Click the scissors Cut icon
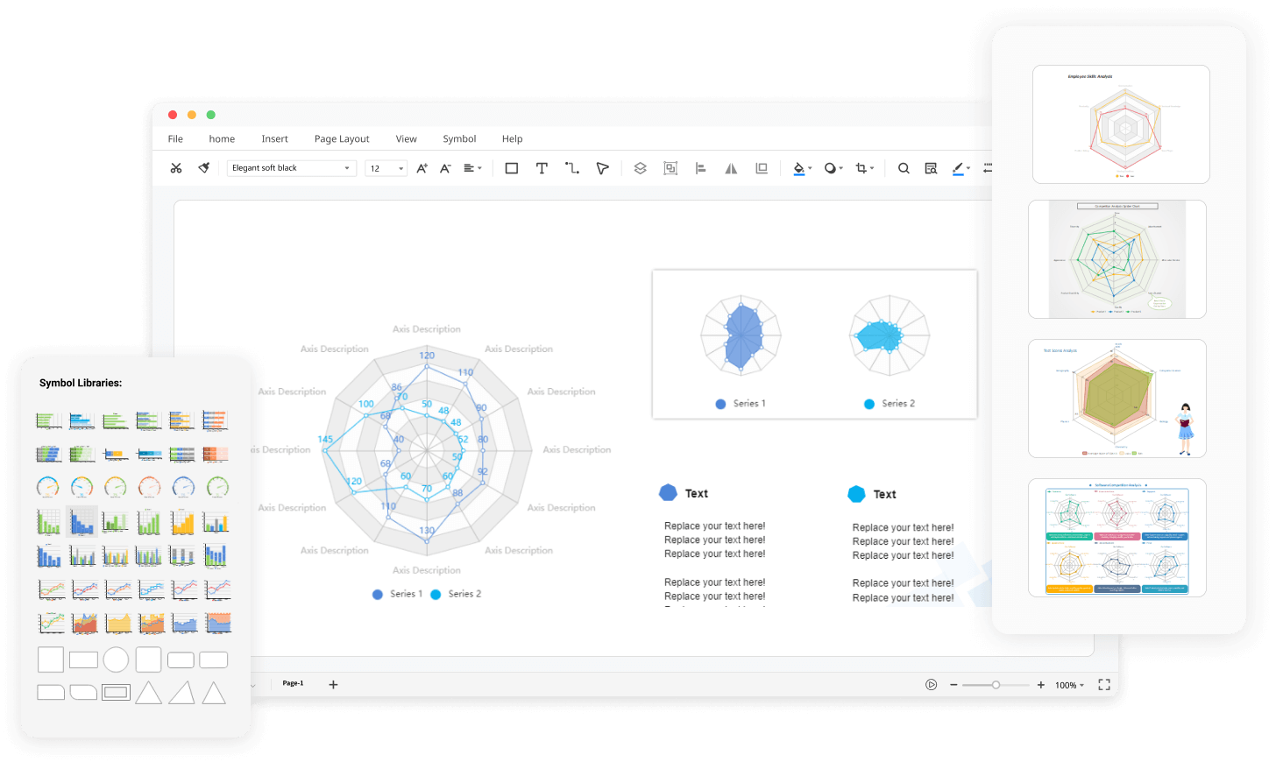This screenshot has height=762, width=1276. [x=176, y=168]
